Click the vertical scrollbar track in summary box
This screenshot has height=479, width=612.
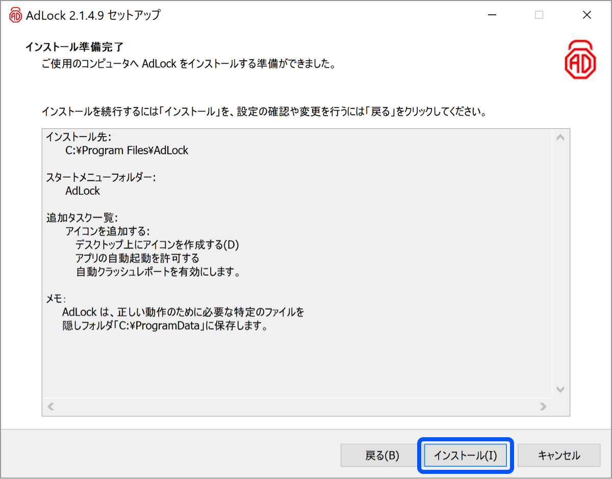click(x=560, y=265)
